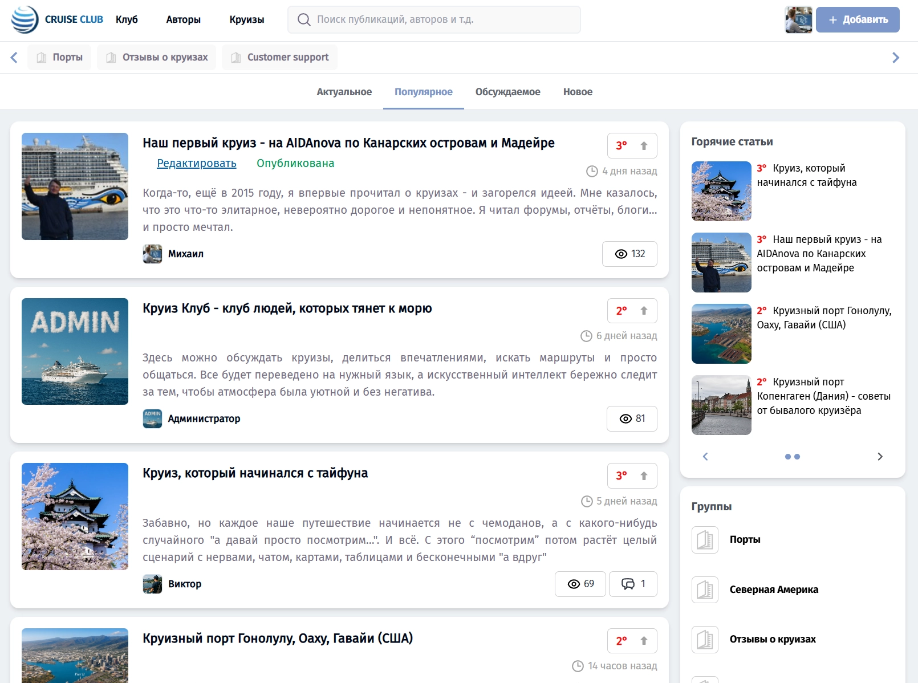The image size is (918, 683).
Task: Open your profile avatar
Action: 798,19
